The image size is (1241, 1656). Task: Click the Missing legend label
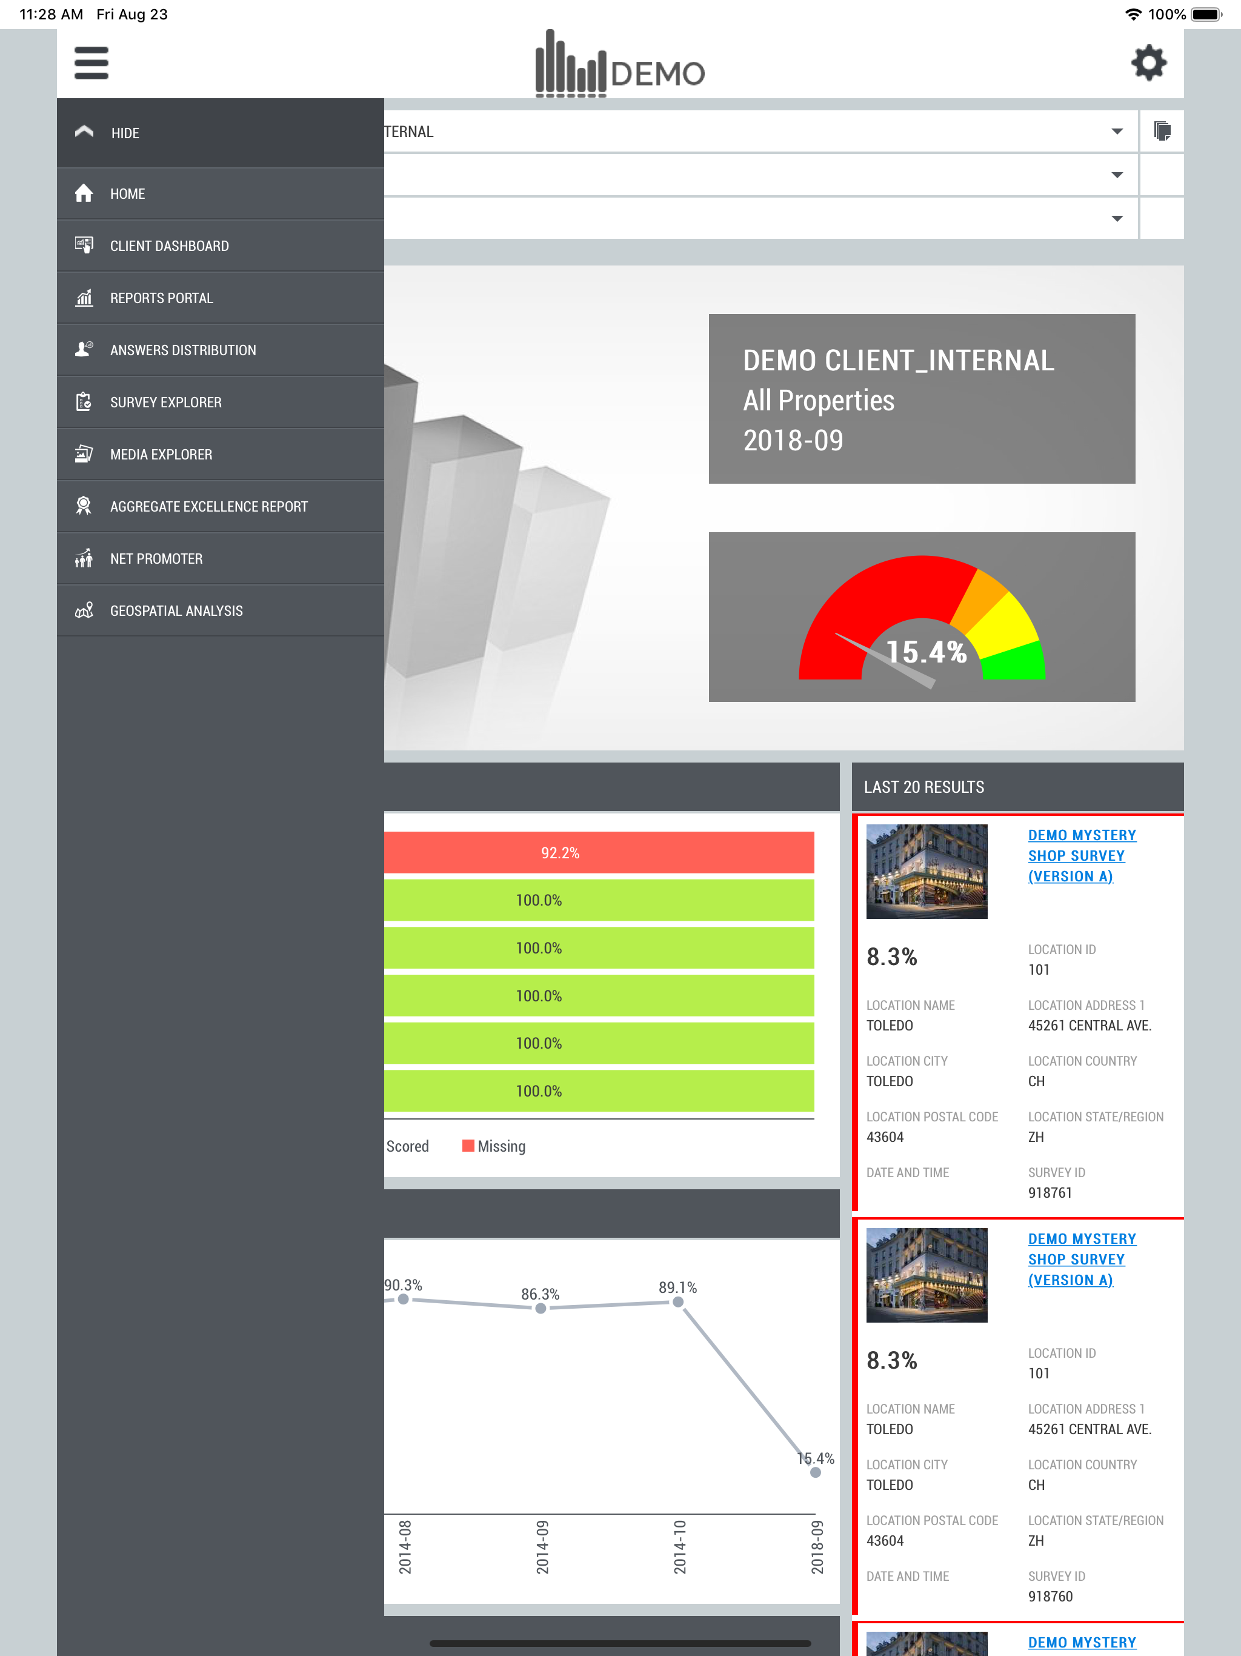[x=502, y=1146]
